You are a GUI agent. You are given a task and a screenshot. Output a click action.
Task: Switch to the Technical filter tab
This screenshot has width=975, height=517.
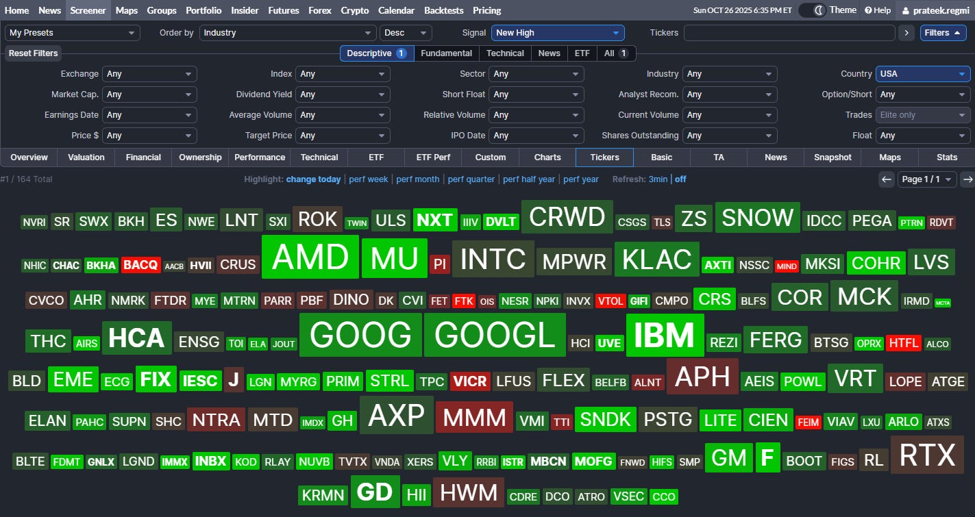click(505, 53)
